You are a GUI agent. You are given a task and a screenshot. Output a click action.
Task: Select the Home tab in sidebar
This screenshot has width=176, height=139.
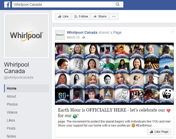[x=26, y=88]
